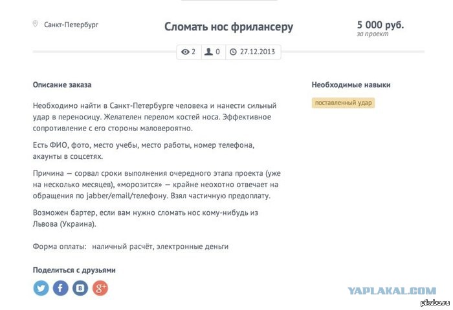Viewport: 453px width, 310px height.
Task: Click the 'Форма оплаты' payment line
Action: [131, 247]
